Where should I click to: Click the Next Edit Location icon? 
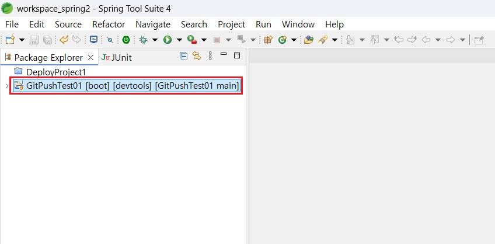pyautogui.click(x=412, y=40)
